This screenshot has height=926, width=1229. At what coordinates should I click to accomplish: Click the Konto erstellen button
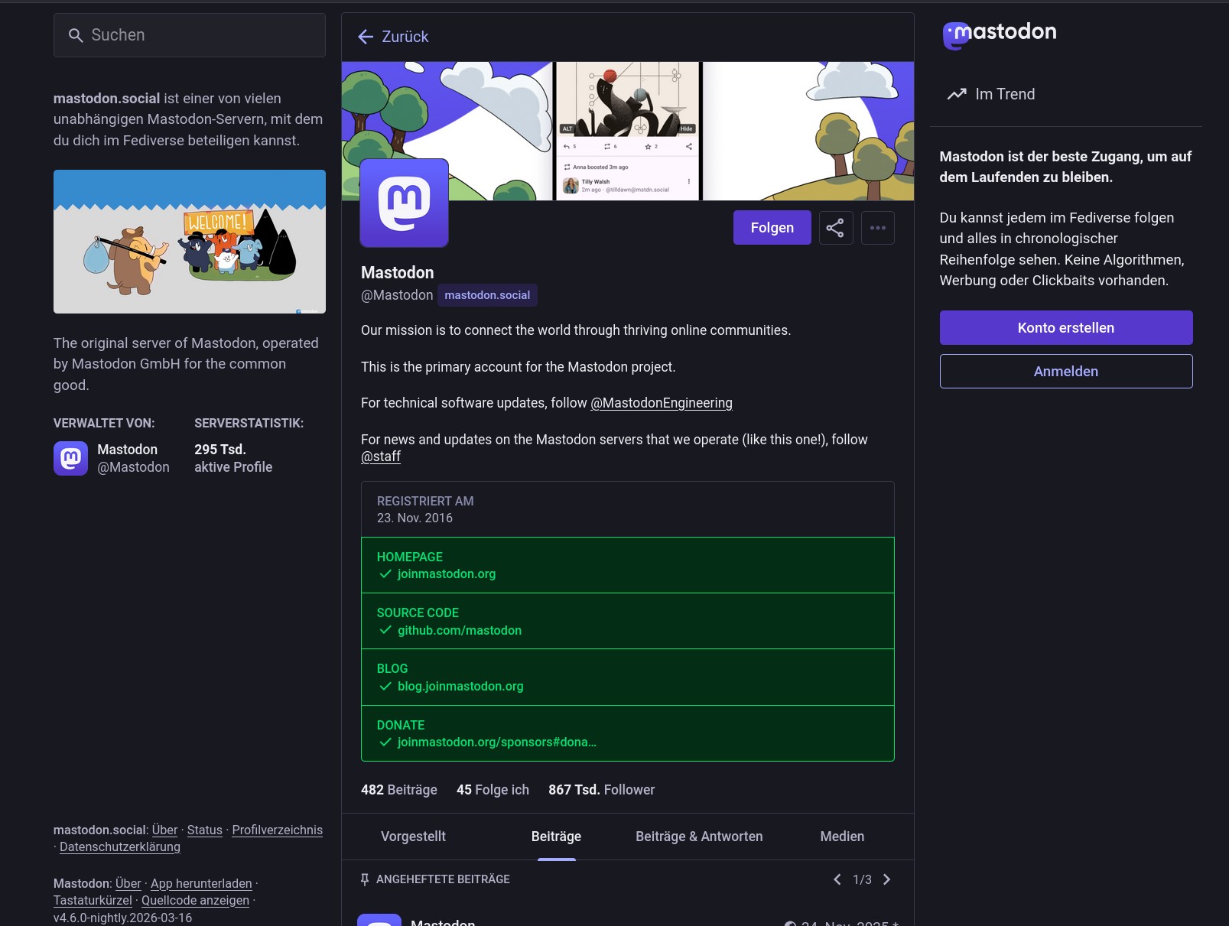1065,327
